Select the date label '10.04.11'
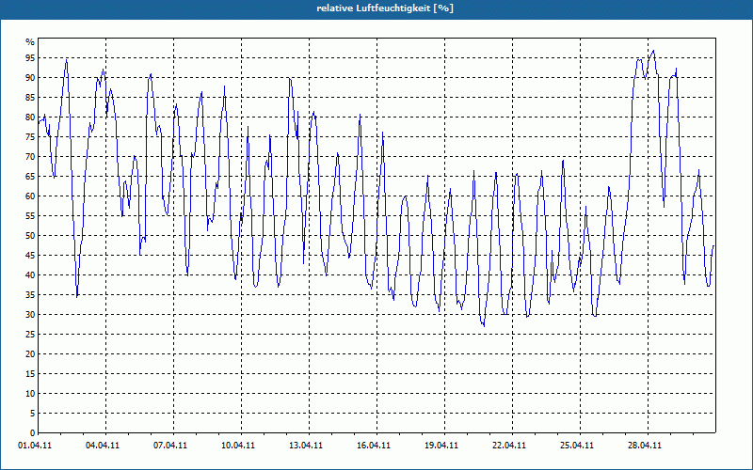Screen dimensions: 753x470 [238, 445]
